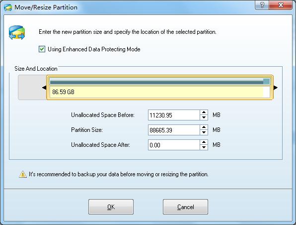Click the 86.59 GB partition bar
Screen dimensions: 296x225
click(160, 88)
